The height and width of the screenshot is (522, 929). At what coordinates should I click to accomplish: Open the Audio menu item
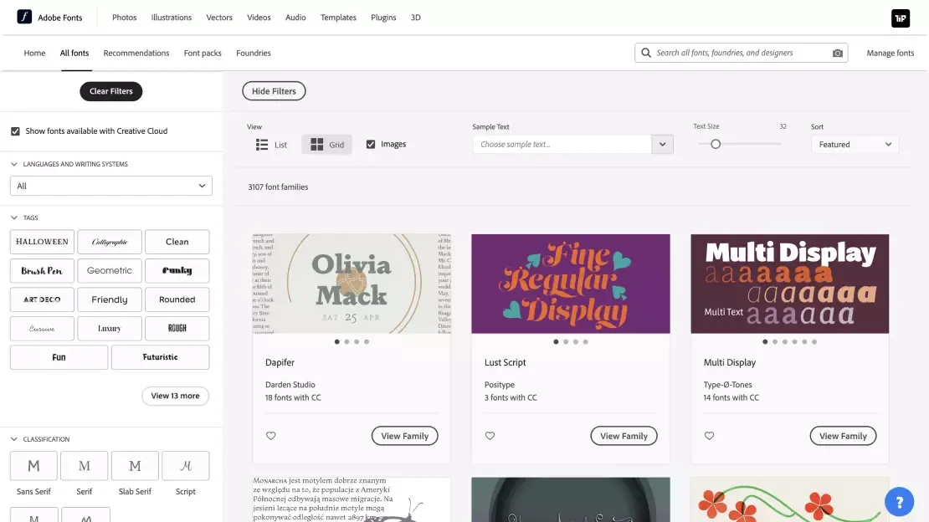pyautogui.click(x=295, y=18)
